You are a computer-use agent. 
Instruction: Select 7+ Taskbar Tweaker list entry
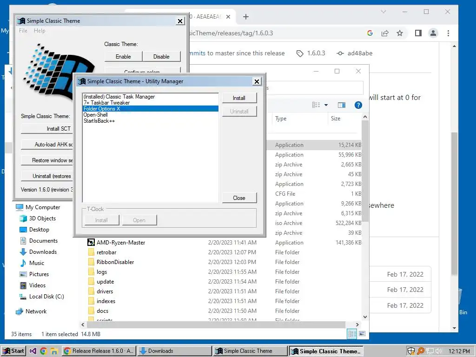click(x=151, y=103)
